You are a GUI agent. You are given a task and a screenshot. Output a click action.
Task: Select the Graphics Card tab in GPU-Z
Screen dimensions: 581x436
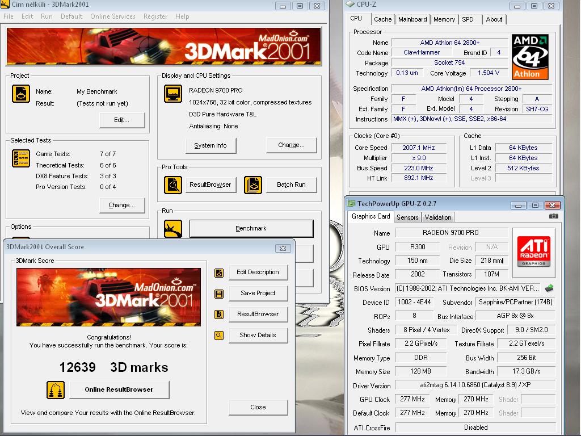pos(371,216)
